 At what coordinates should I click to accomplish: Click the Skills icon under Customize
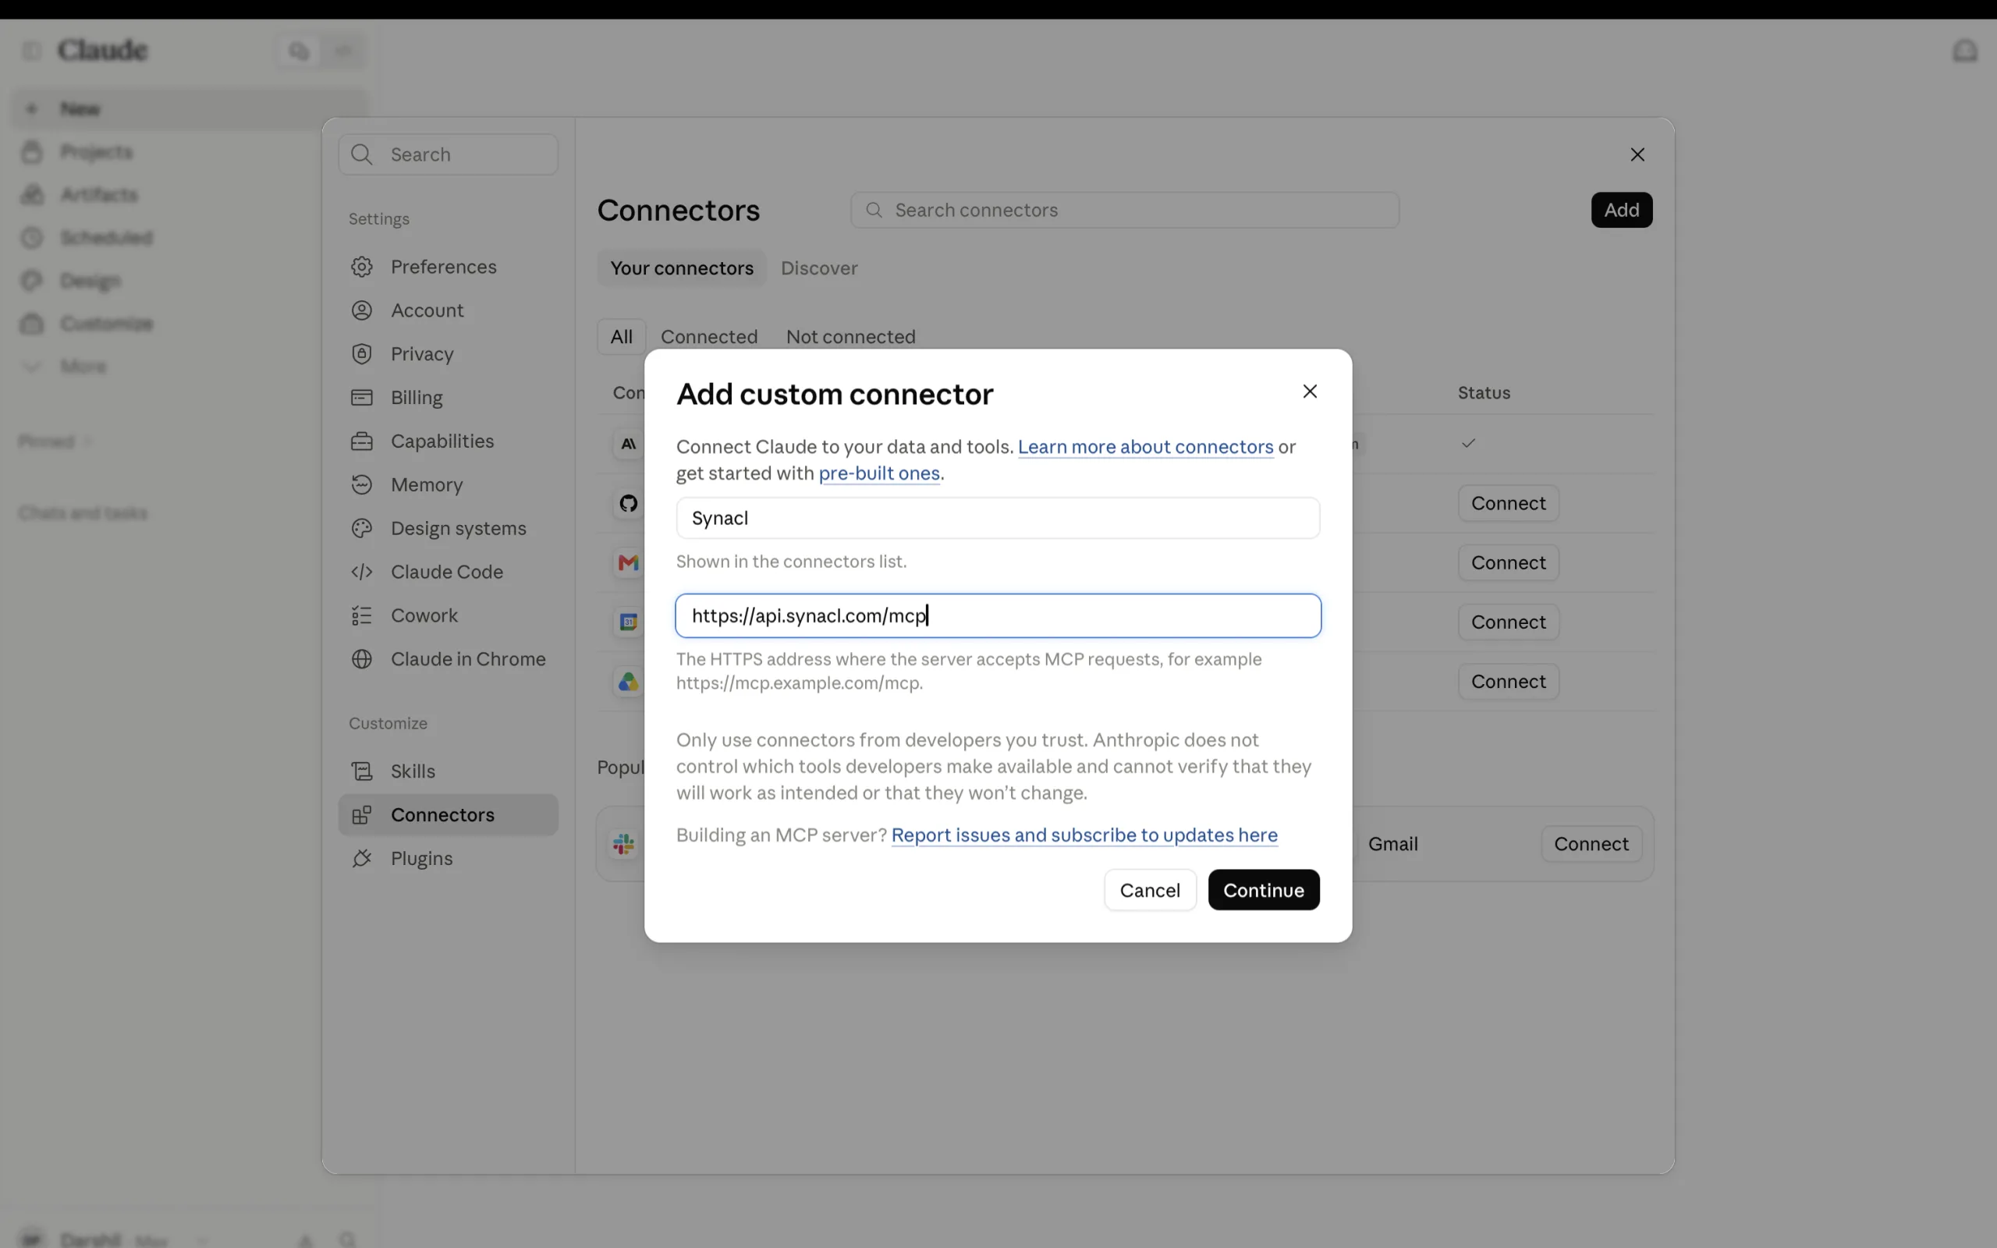[361, 771]
